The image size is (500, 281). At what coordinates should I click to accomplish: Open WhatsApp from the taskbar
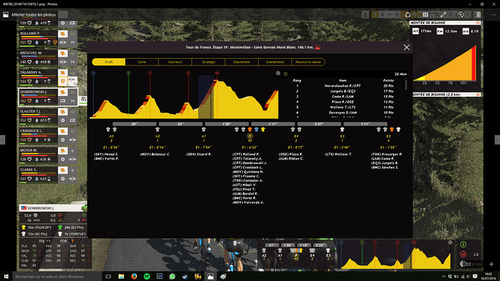pos(172,276)
